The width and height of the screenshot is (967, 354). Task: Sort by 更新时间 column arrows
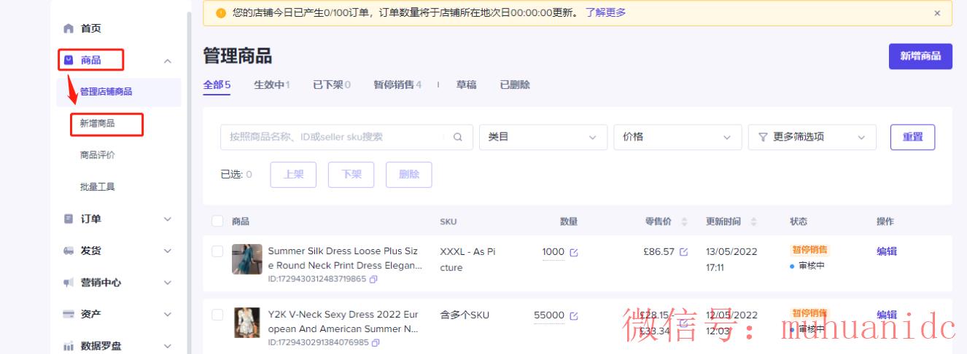pyautogui.click(x=753, y=221)
